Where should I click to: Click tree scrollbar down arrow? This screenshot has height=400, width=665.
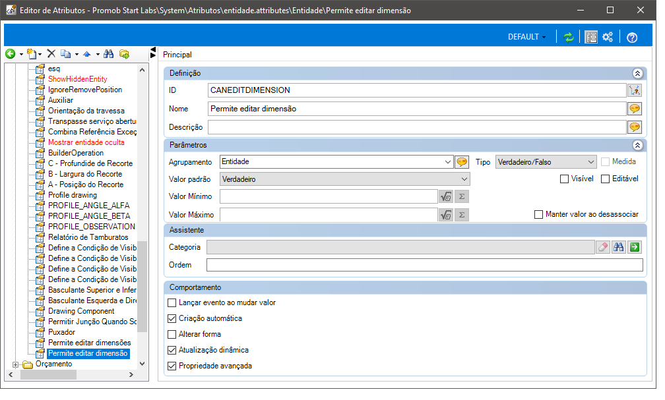[x=142, y=364]
